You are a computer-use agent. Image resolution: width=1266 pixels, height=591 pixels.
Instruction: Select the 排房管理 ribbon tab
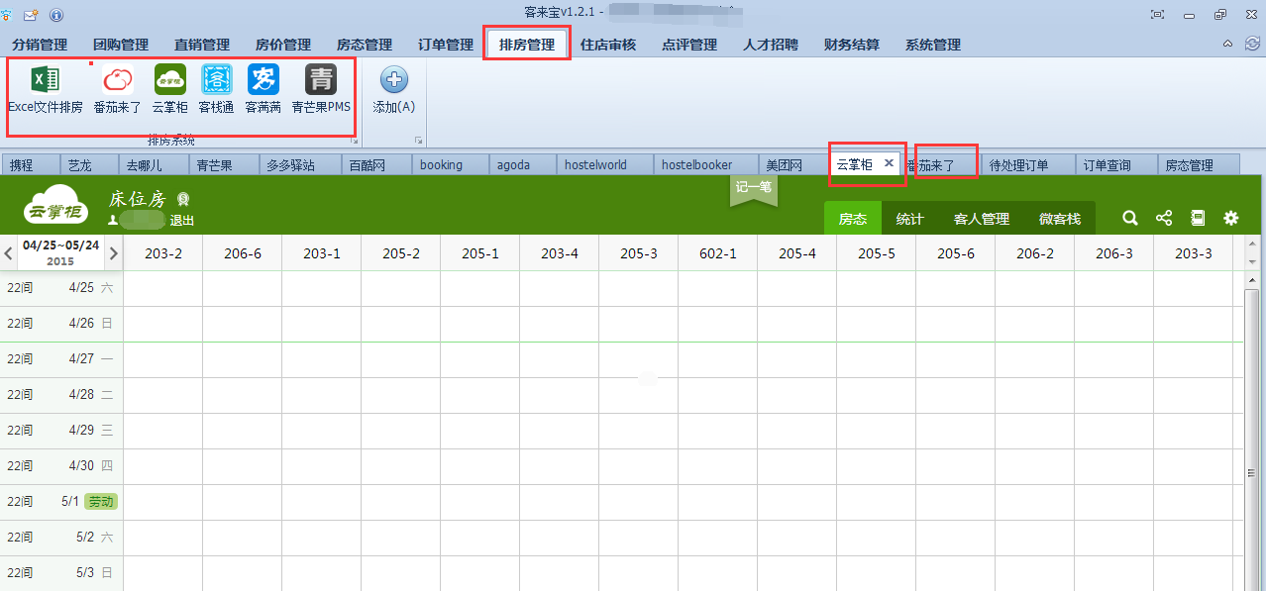(527, 45)
